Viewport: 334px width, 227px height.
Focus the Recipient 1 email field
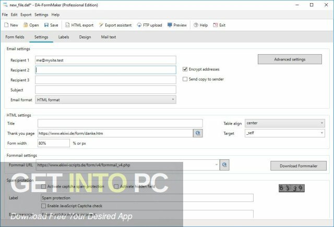(x=105, y=60)
